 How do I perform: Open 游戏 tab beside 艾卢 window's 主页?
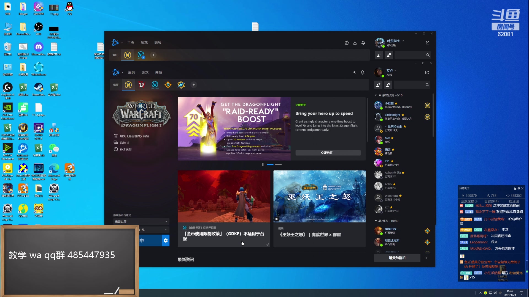[145, 72]
